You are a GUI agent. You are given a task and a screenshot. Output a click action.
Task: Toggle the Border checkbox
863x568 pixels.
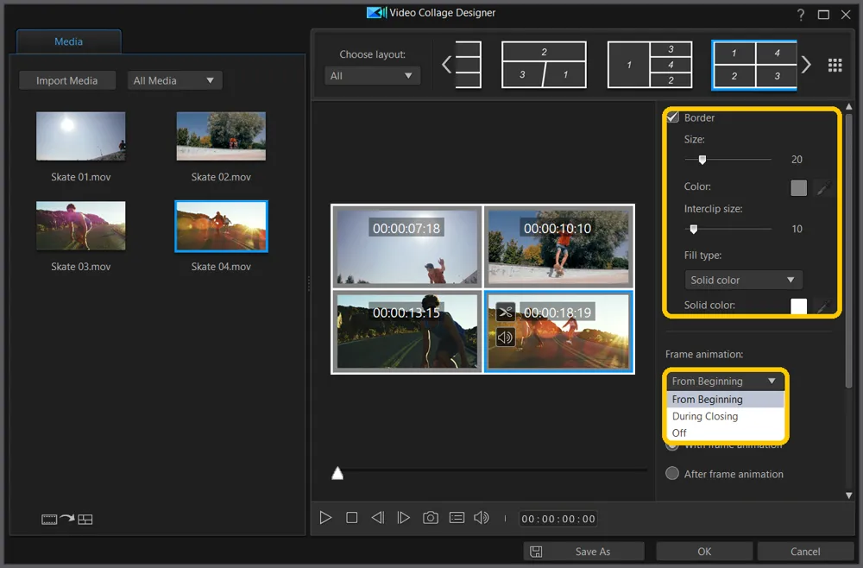pos(672,117)
